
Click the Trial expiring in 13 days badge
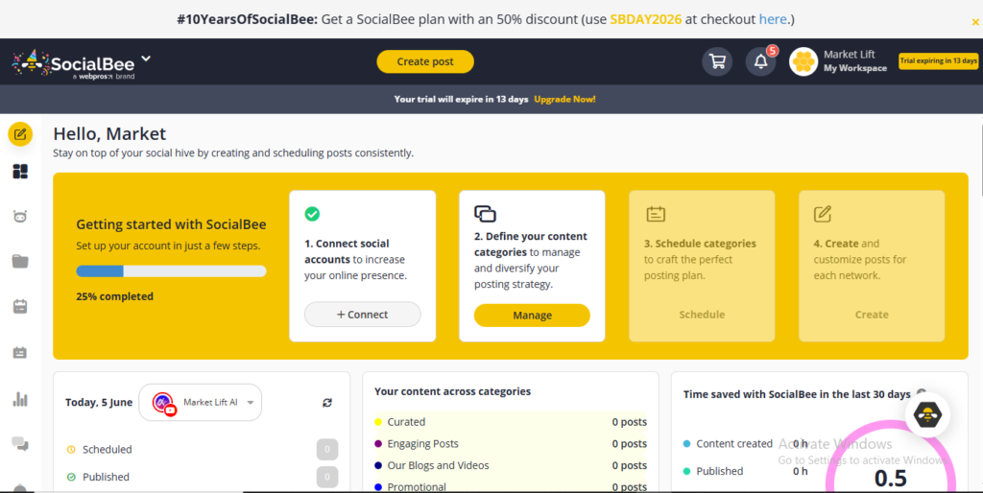point(939,60)
